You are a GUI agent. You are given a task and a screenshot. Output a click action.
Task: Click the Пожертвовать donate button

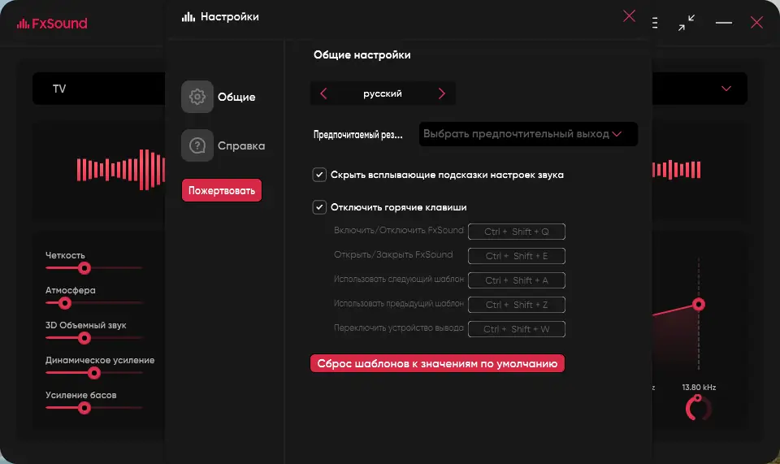coord(221,190)
